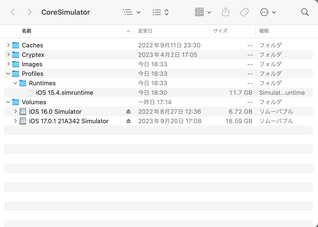Select the iOS 15.4.simruntime file
The width and height of the screenshot is (318, 227).
(x=65, y=93)
